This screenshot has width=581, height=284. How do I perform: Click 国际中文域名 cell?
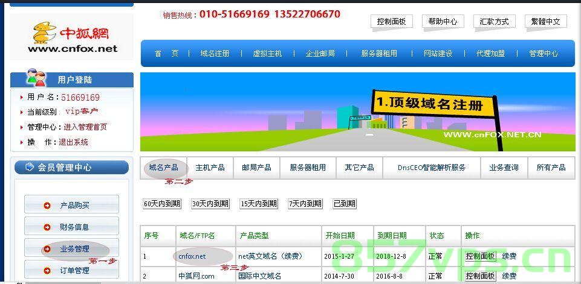click(x=260, y=276)
